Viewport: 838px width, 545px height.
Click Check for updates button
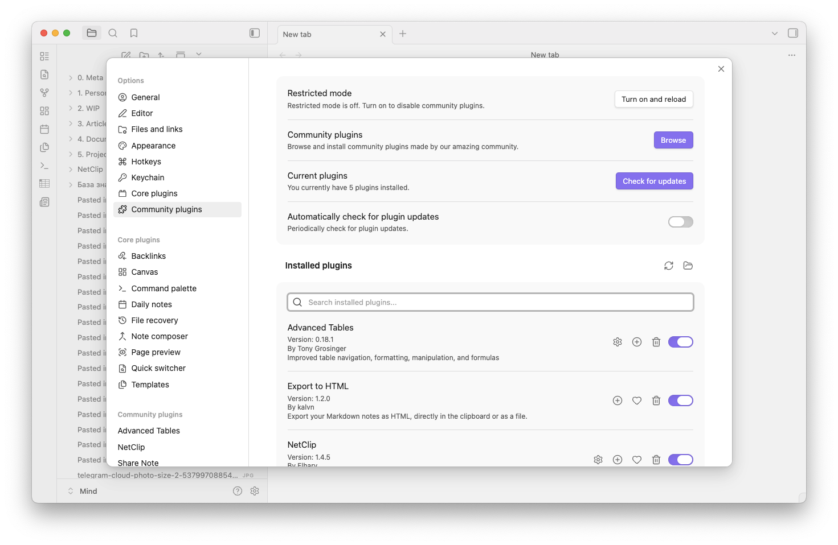click(655, 181)
